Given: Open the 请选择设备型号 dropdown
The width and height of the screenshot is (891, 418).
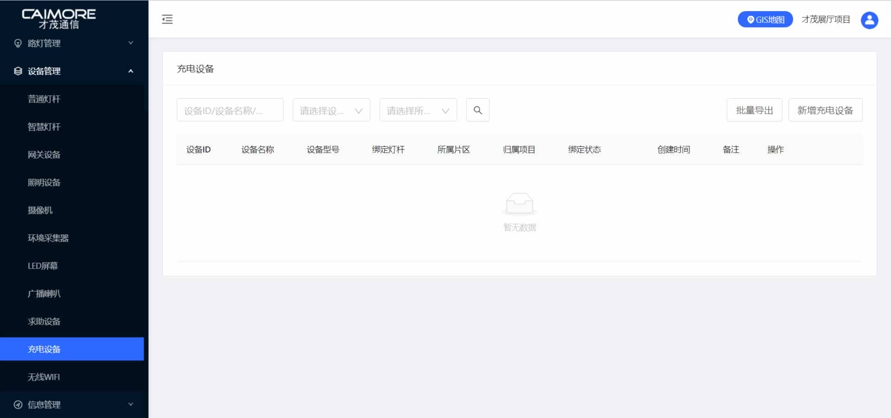Looking at the screenshot, I should pos(331,110).
